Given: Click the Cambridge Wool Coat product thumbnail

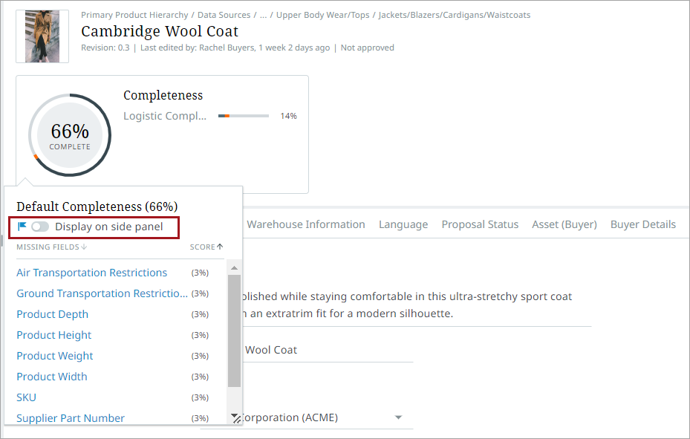Looking at the screenshot, I should tap(42, 36).
